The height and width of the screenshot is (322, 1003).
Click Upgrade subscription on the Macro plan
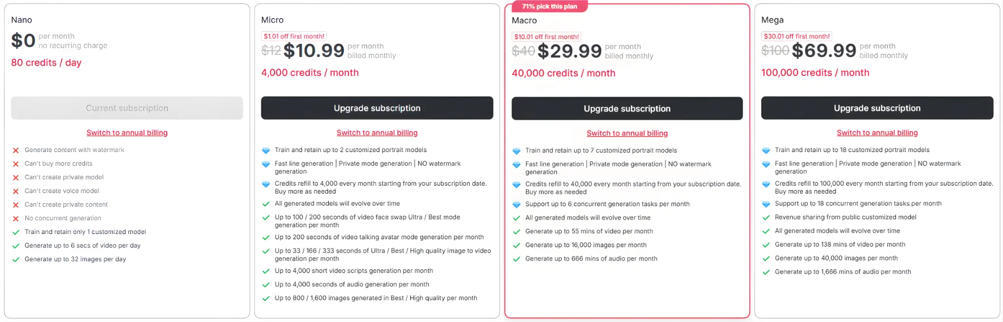pyautogui.click(x=627, y=109)
